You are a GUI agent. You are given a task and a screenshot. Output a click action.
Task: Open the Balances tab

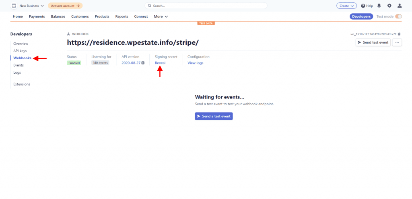(x=58, y=16)
